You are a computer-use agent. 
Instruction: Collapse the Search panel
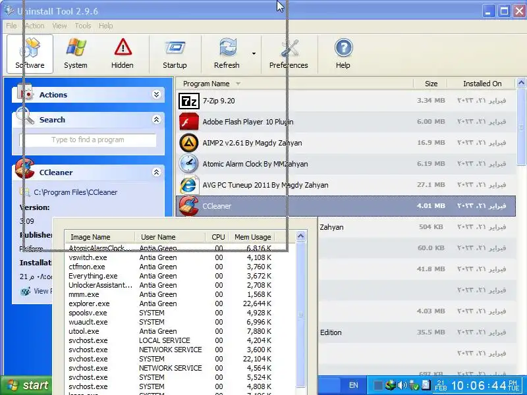pyautogui.click(x=156, y=119)
